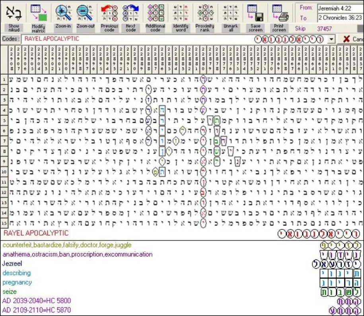This screenshot has height=316, width=364.
Task: Click the AD 2109-2110=HC 5870 entry
Action: (37, 310)
